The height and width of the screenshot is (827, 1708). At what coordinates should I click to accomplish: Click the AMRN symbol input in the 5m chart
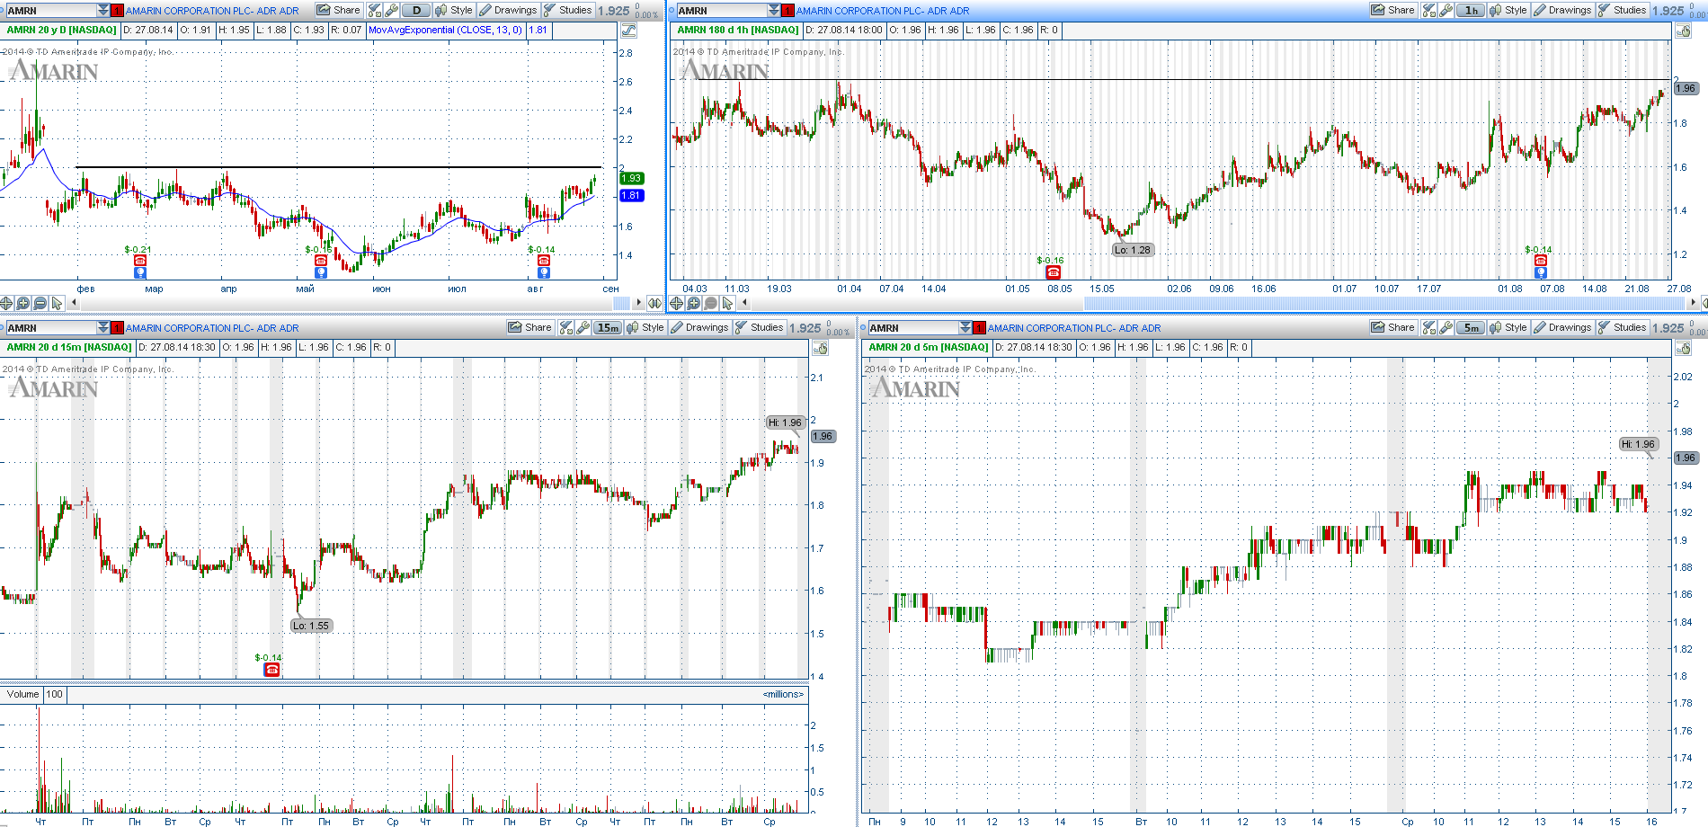[913, 328]
